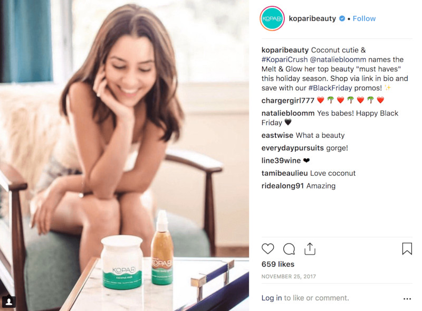Share the post via the share icon
Image resolution: width=422 pixels, height=311 pixels.
click(310, 249)
